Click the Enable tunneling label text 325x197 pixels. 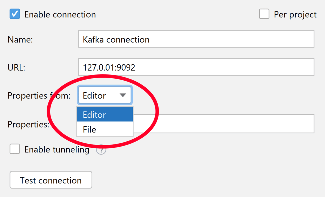57,149
